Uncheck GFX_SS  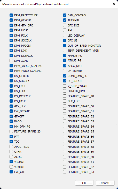65,40
